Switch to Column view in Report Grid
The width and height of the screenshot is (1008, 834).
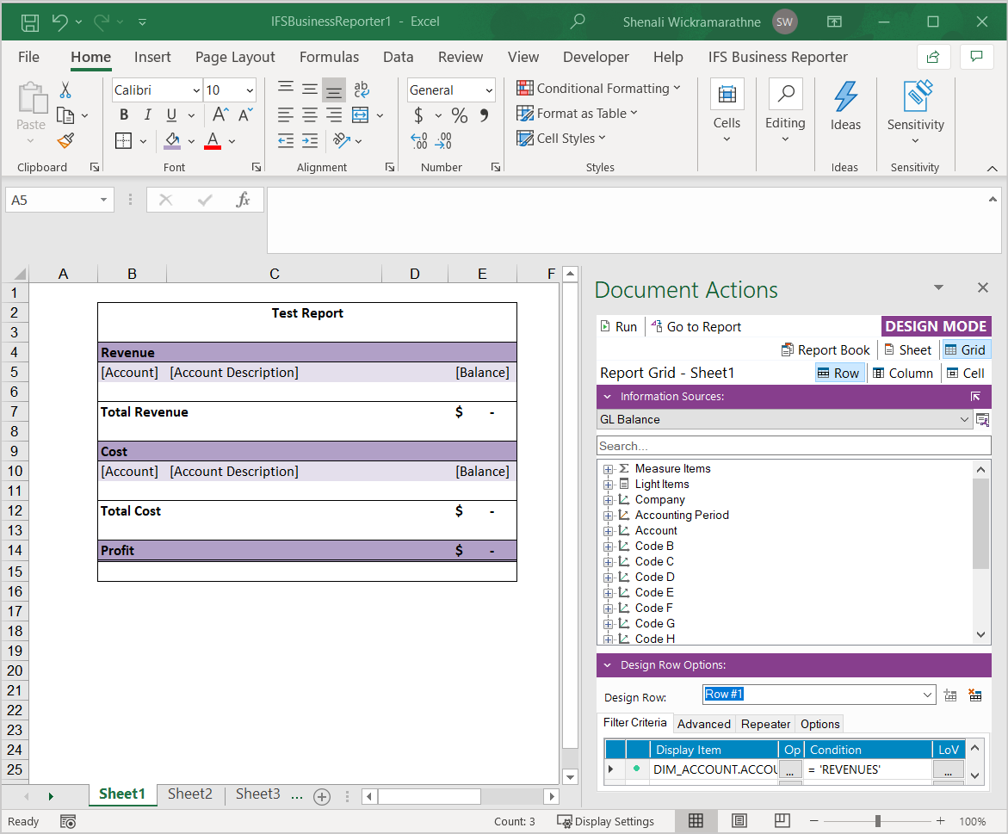coord(903,374)
